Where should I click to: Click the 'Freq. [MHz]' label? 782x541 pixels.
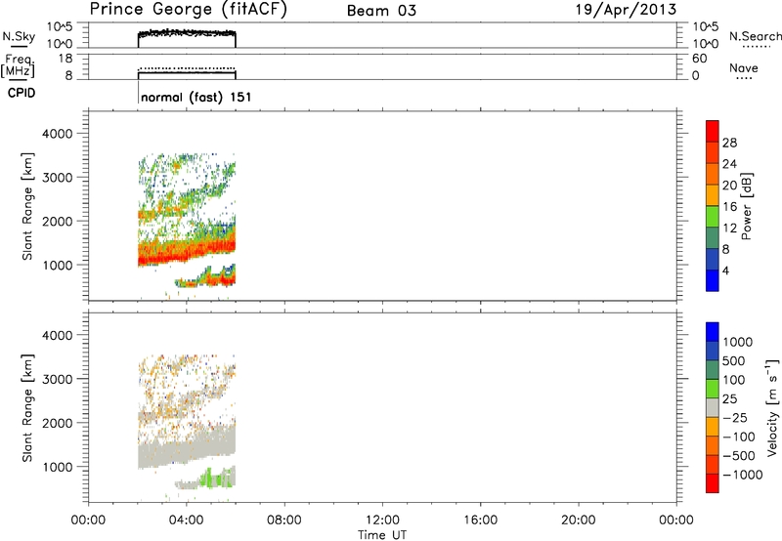point(18,65)
